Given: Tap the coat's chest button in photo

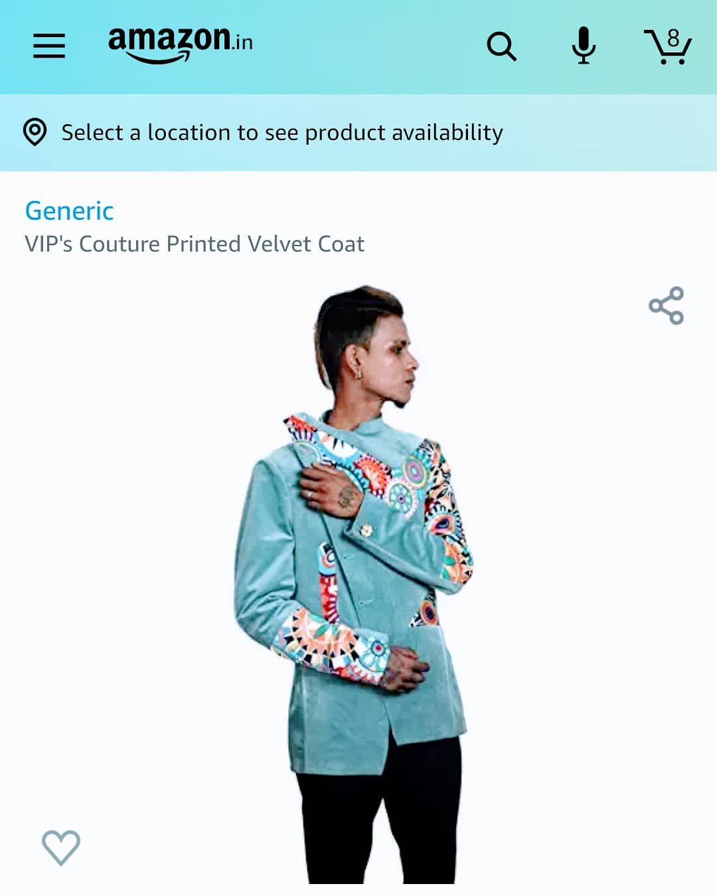Looking at the screenshot, I should (x=366, y=530).
